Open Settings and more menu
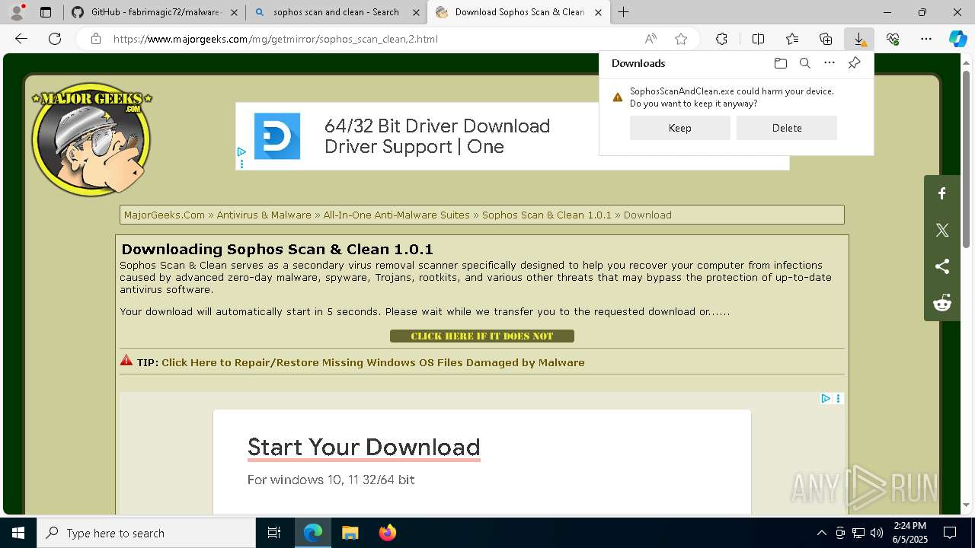 (x=926, y=39)
